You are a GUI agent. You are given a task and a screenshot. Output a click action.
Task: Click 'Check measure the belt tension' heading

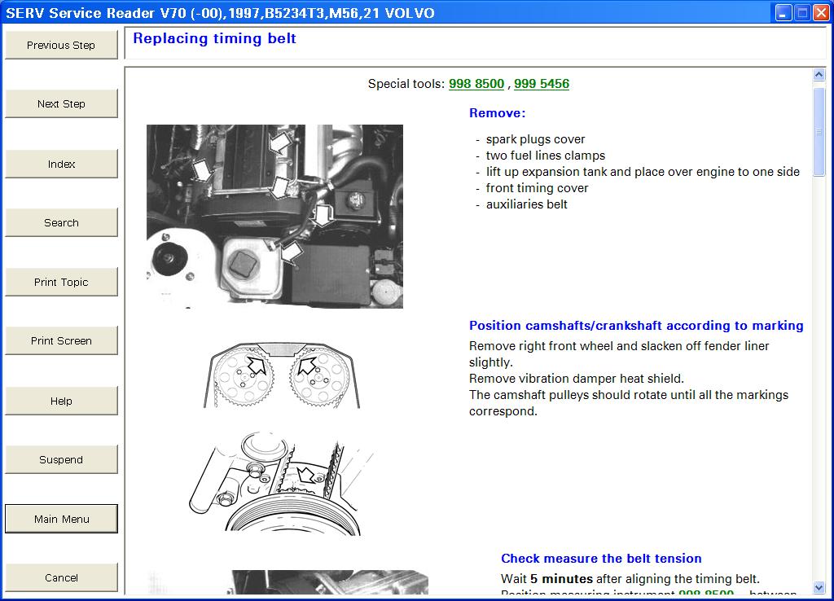coord(601,559)
